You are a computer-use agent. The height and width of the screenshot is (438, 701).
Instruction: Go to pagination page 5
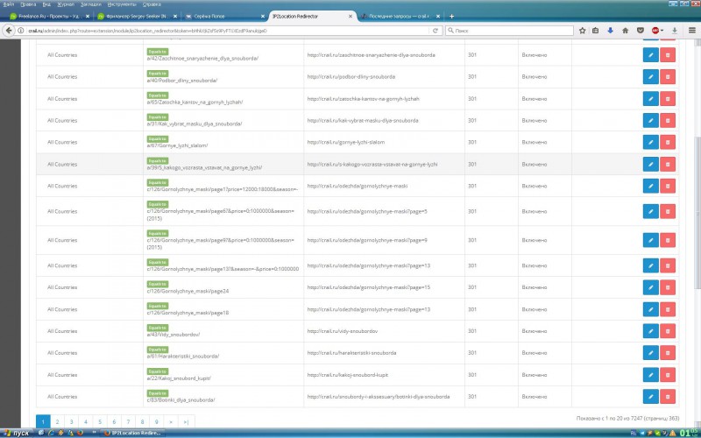100,421
